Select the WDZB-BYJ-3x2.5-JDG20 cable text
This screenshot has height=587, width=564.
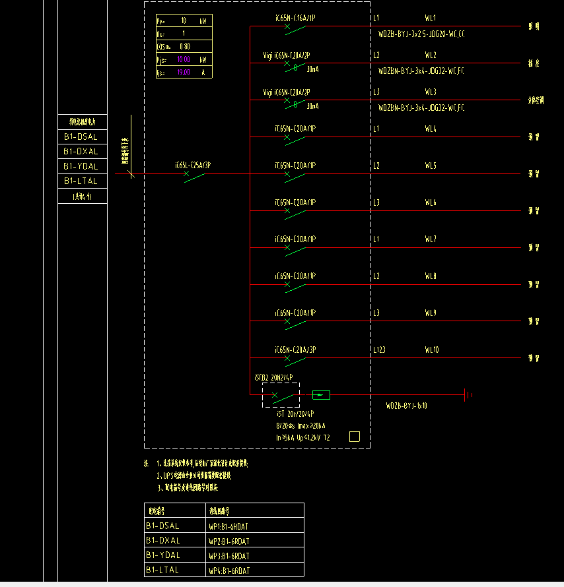pos(421,34)
